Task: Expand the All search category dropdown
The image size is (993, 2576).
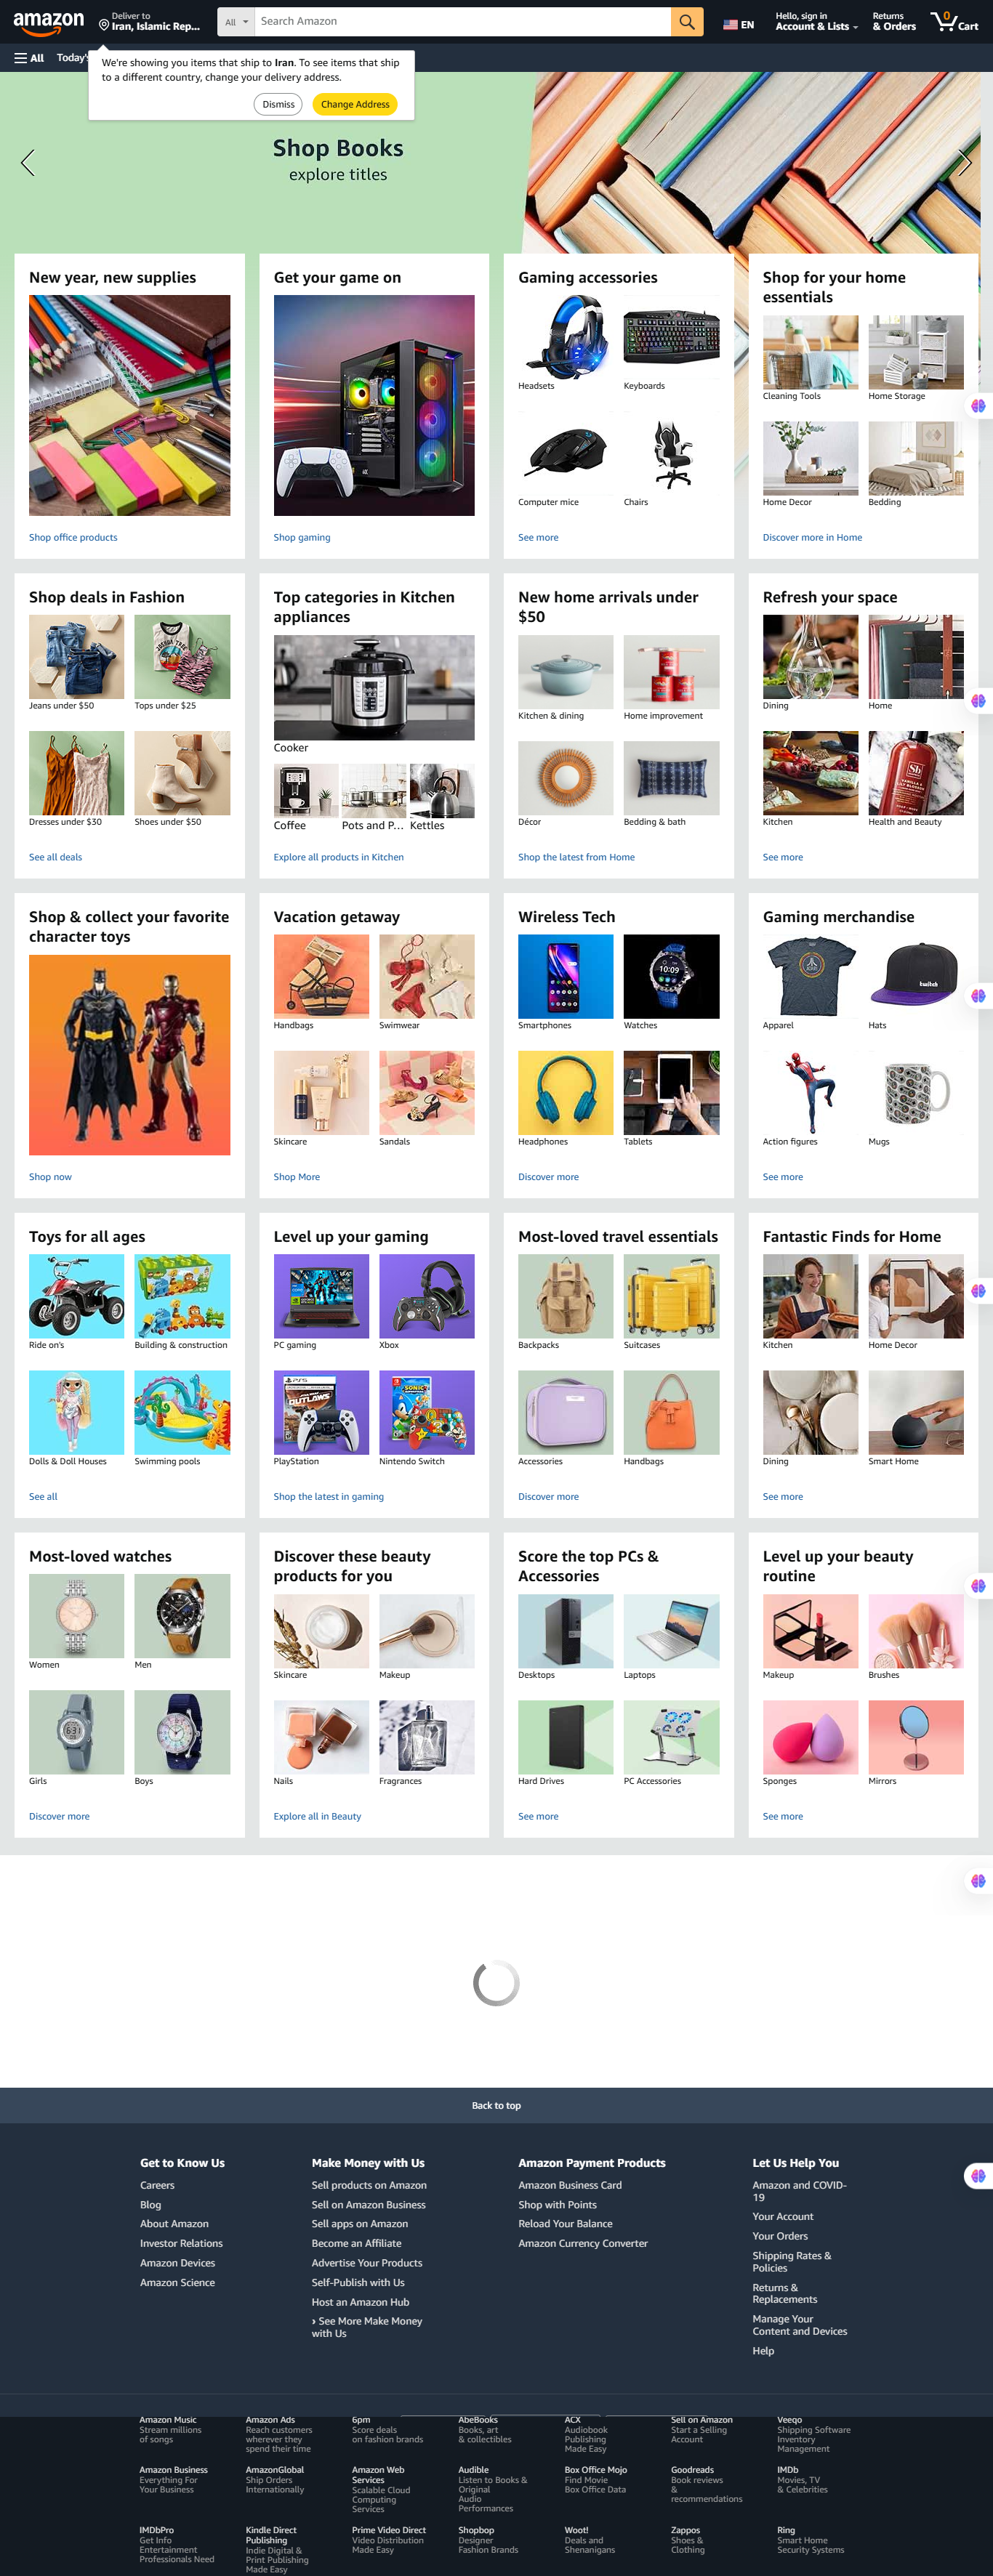Action: pyautogui.click(x=236, y=21)
